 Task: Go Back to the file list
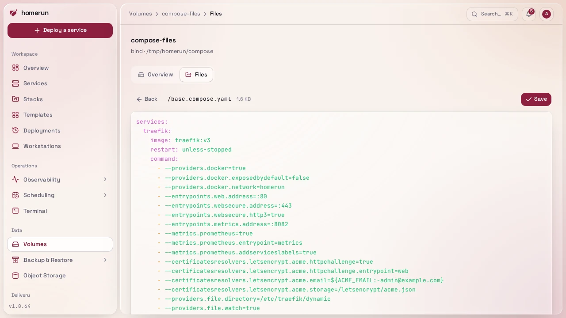coord(147,99)
